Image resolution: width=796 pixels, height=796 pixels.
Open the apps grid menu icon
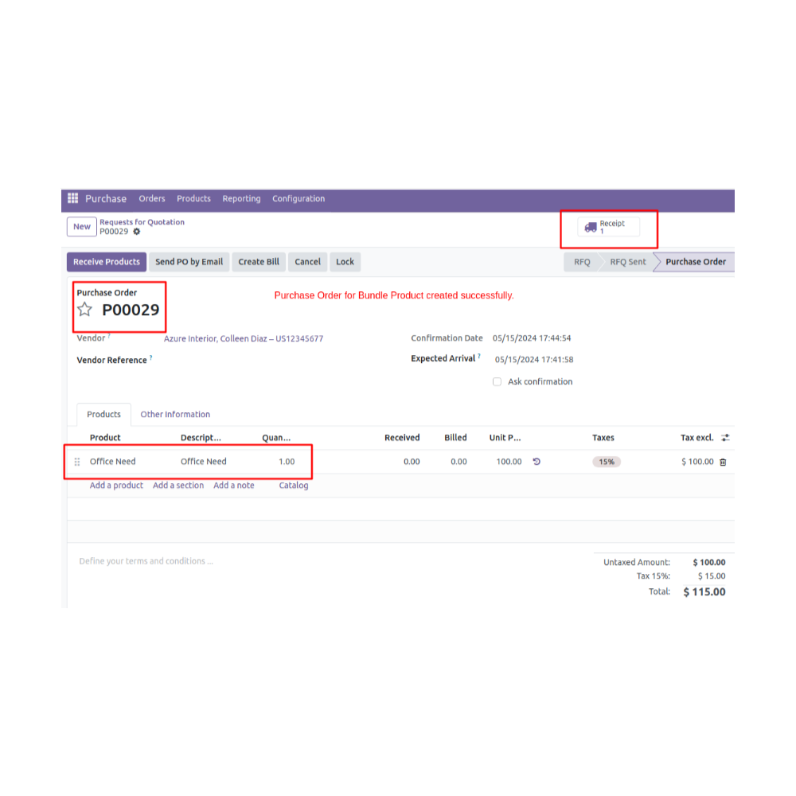click(x=72, y=199)
